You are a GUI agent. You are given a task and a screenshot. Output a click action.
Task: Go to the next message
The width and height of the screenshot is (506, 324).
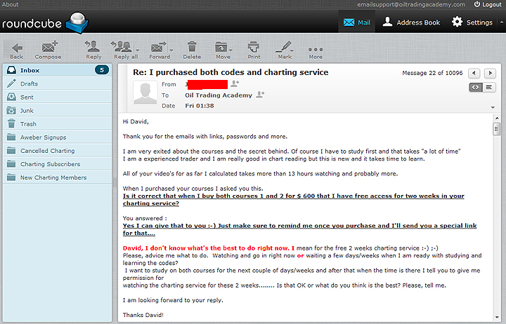(490, 73)
